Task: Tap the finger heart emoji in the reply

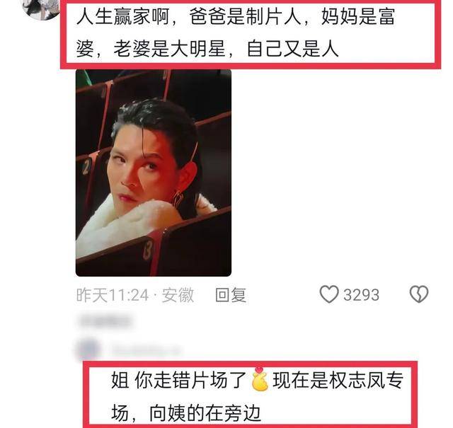Action: click(x=260, y=379)
